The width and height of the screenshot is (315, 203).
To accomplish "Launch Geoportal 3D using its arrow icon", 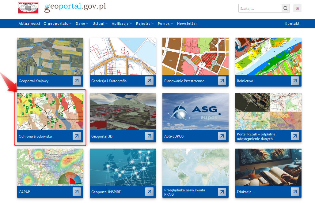I will [x=149, y=136].
